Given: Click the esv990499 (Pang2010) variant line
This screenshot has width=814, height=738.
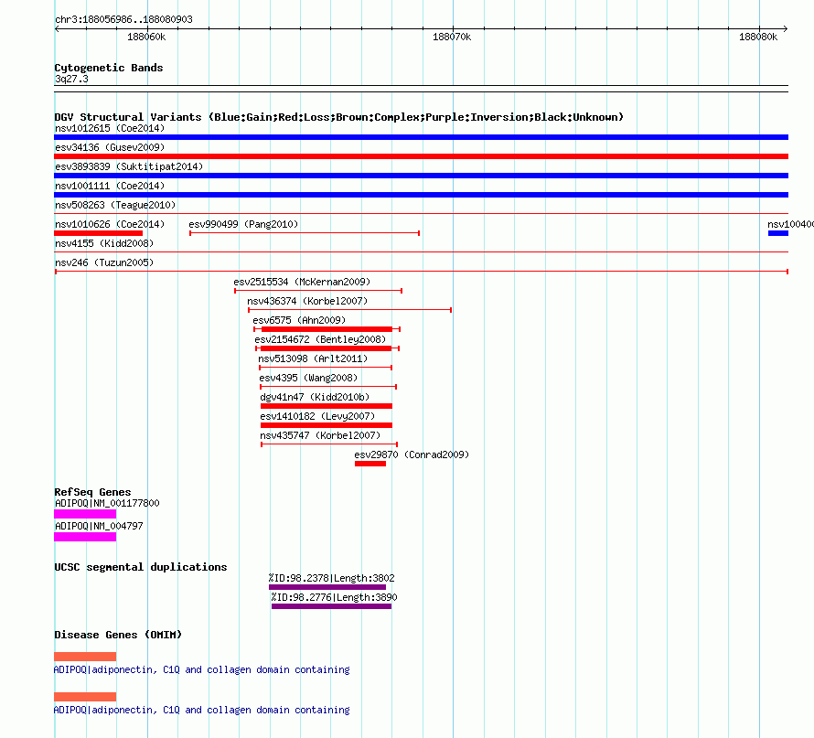Looking at the screenshot, I should [305, 233].
